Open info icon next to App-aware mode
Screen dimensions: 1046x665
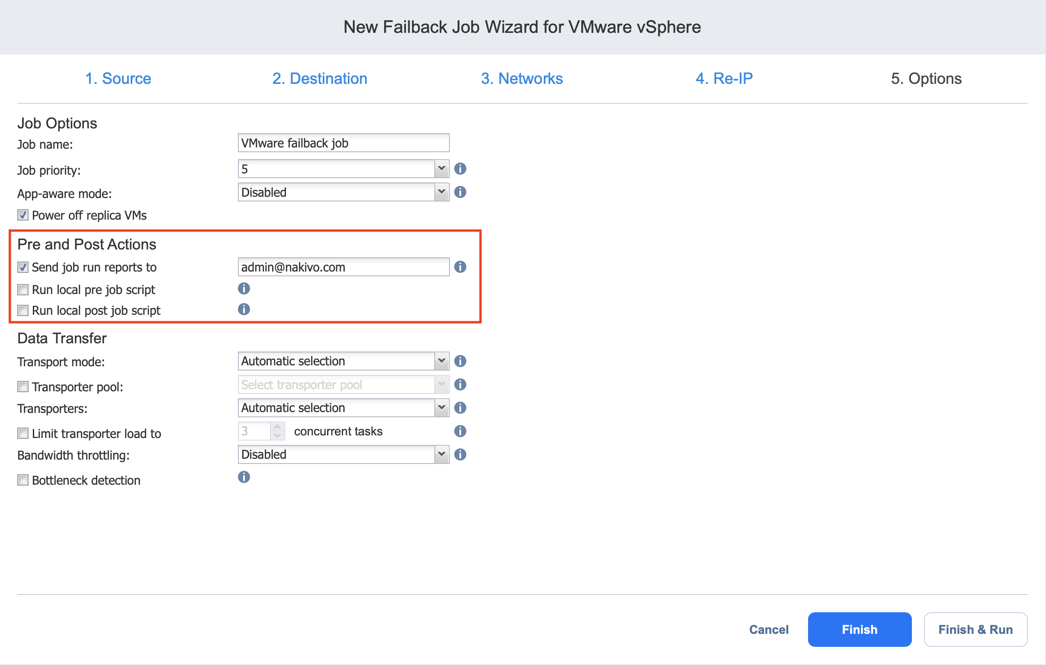pos(460,192)
